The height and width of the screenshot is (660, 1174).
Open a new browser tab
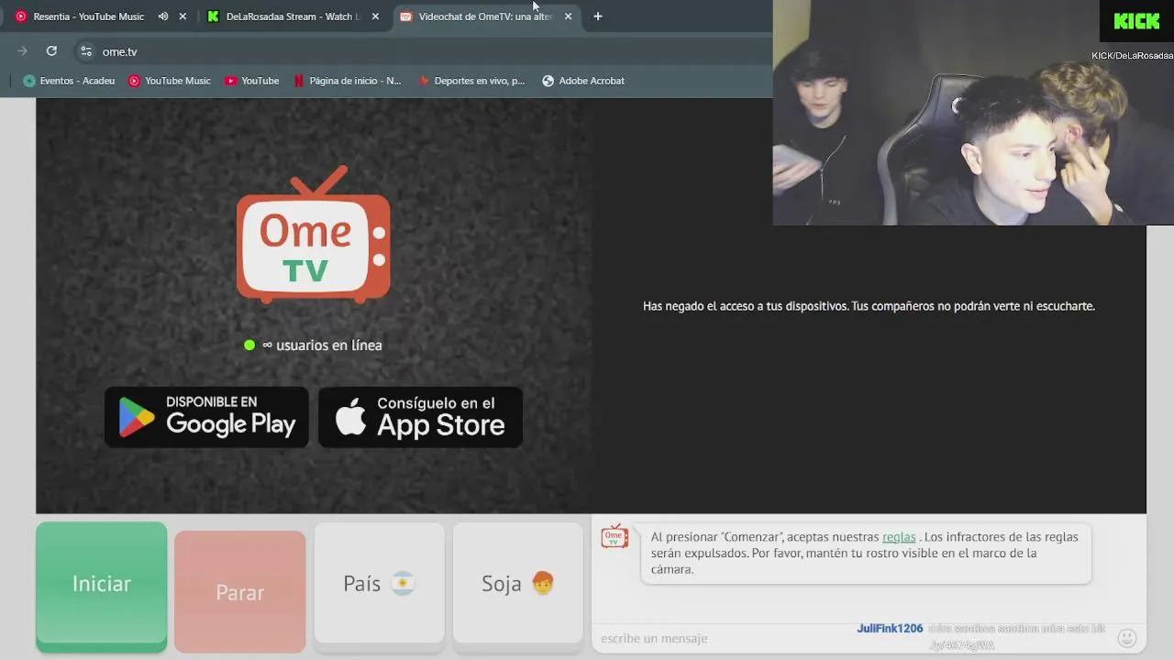click(x=598, y=16)
